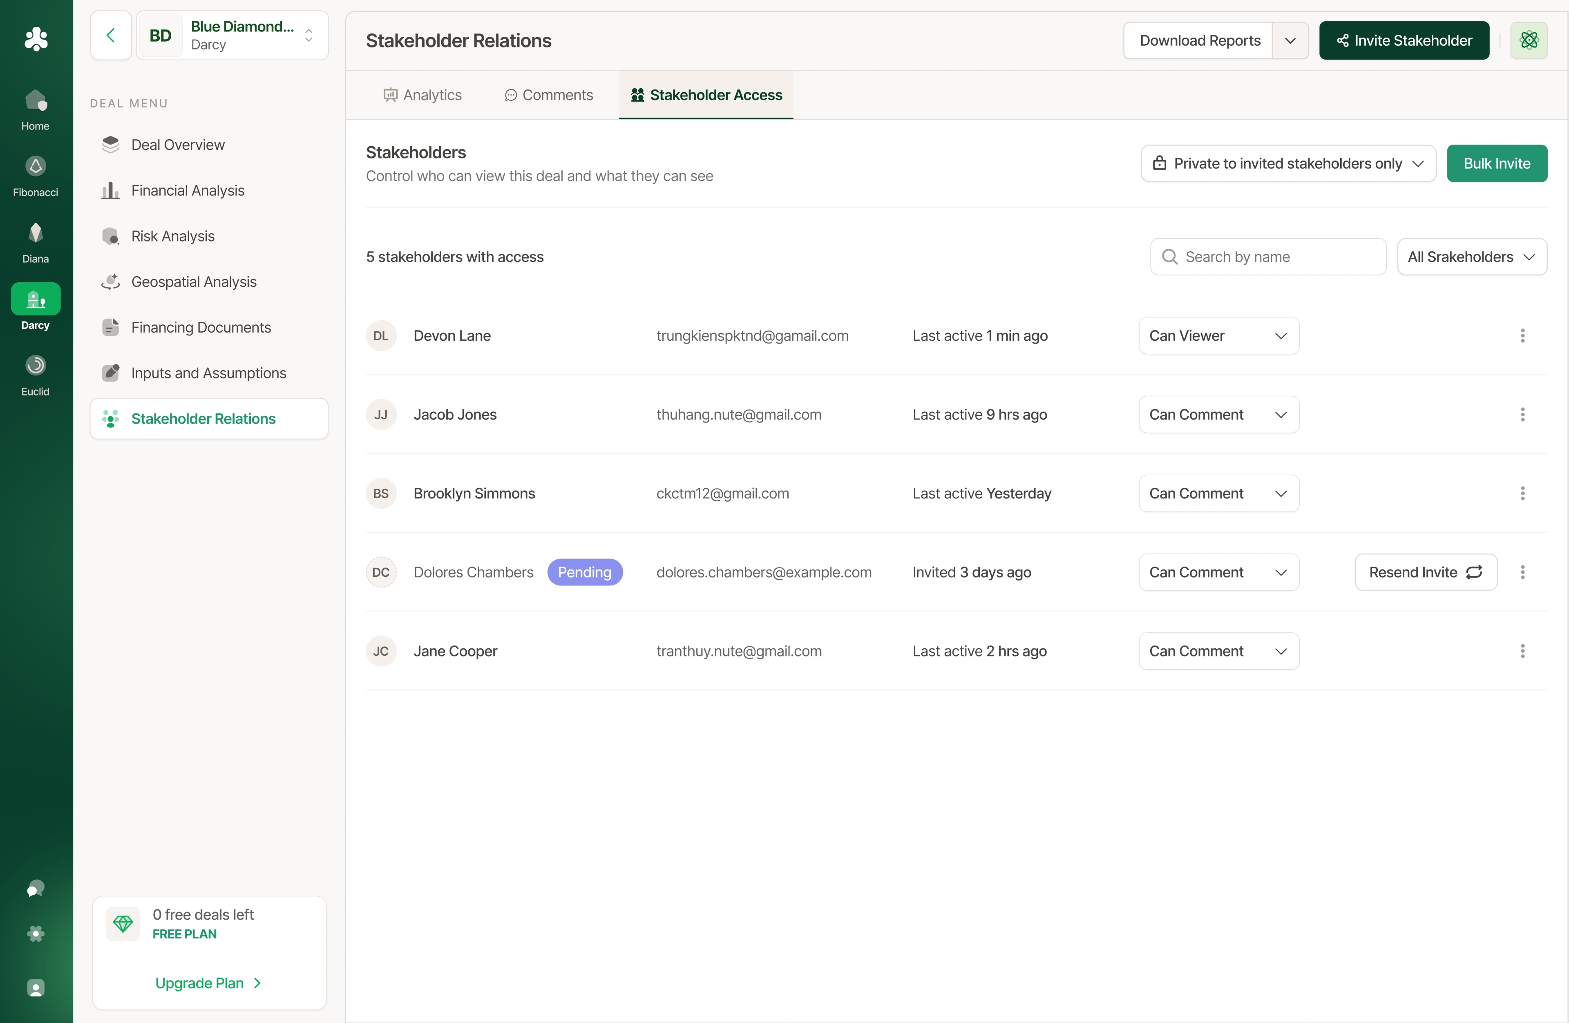Open more options for Devon Lane
The height and width of the screenshot is (1023, 1569).
pos(1522,336)
